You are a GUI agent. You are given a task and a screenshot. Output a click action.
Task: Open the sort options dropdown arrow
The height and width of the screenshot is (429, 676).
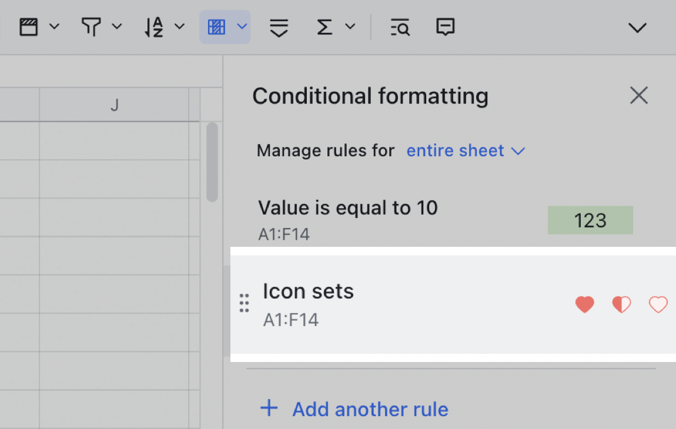pos(179,26)
